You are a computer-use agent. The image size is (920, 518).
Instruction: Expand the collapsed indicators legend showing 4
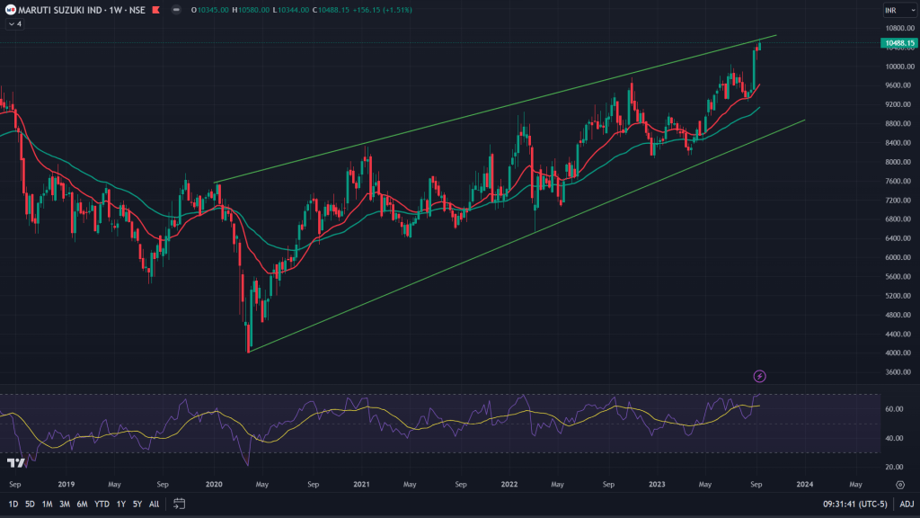[x=14, y=24]
